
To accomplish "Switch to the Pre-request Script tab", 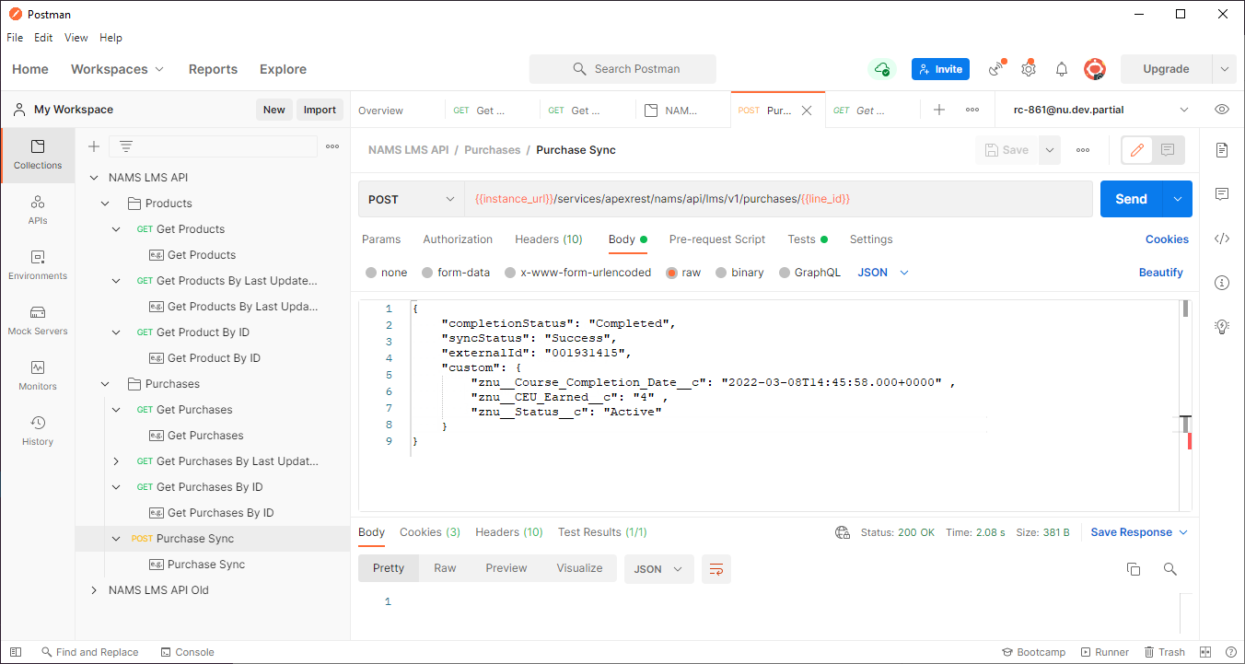I will 716,239.
